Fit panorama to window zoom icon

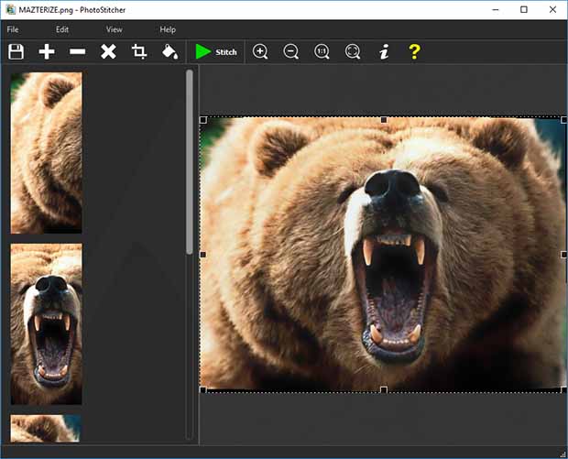[353, 52]
